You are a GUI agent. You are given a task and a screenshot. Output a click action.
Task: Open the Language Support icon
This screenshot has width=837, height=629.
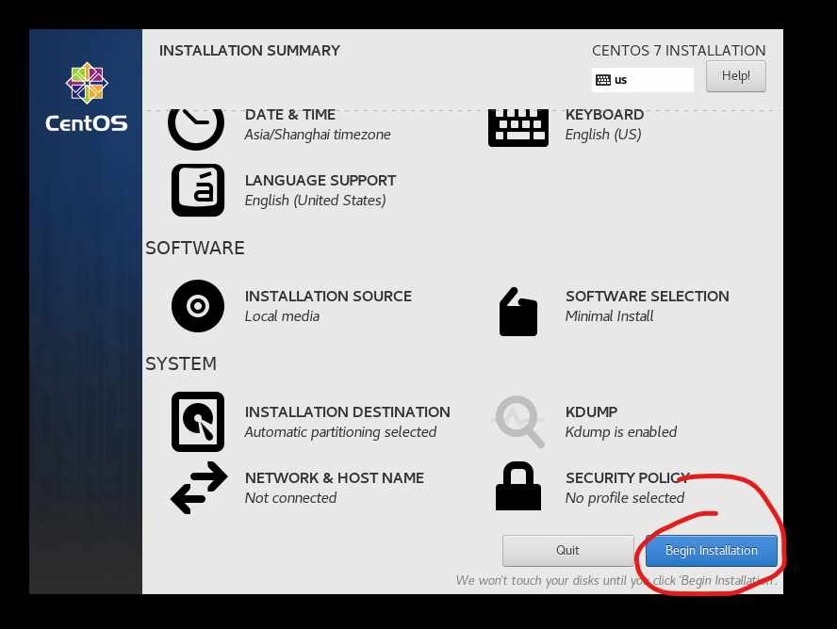point(198,190)
